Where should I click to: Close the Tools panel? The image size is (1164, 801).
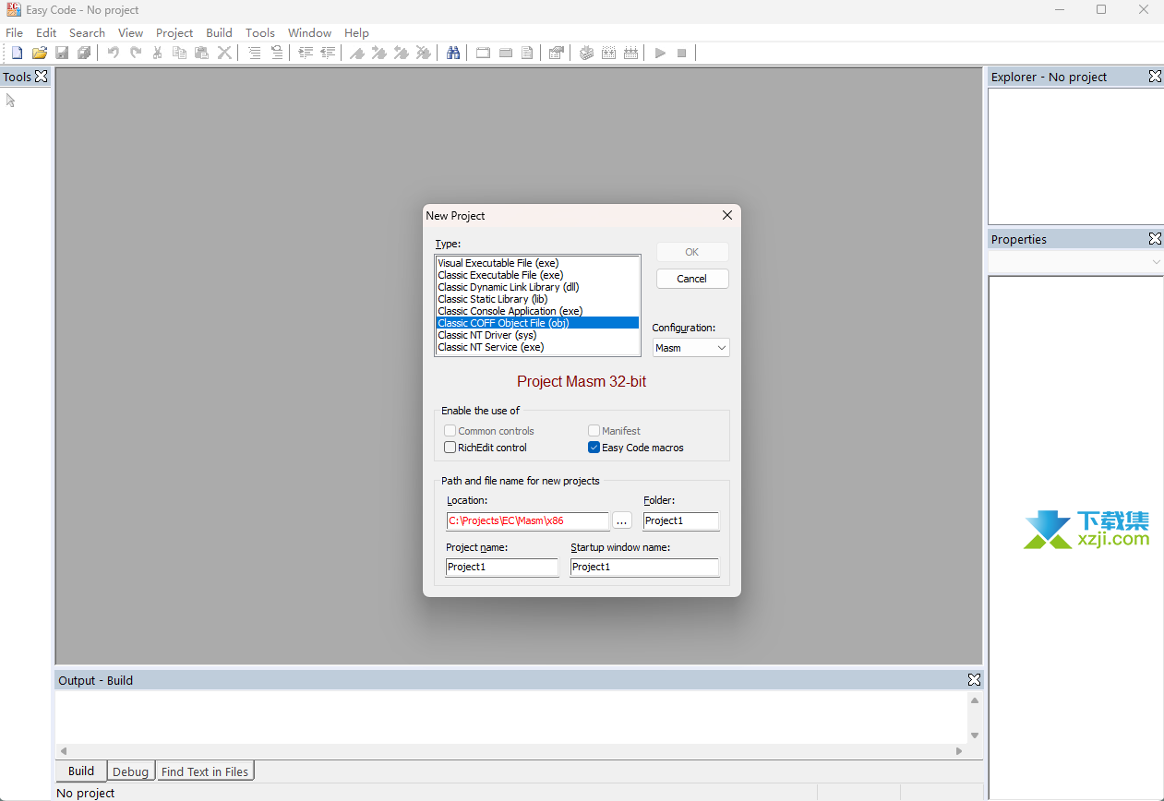41,77
